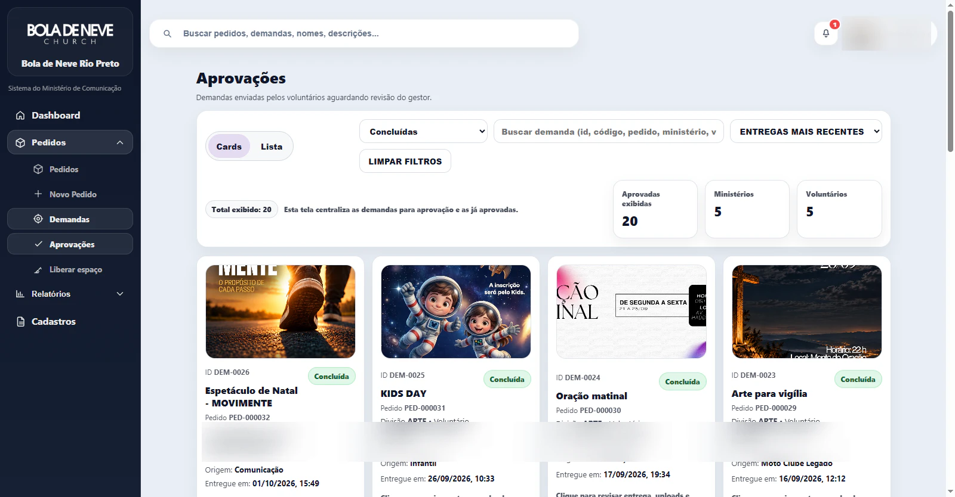Viewport: 955px width, 497px height.
Task: Open the notifications bell
Action: 826,33
